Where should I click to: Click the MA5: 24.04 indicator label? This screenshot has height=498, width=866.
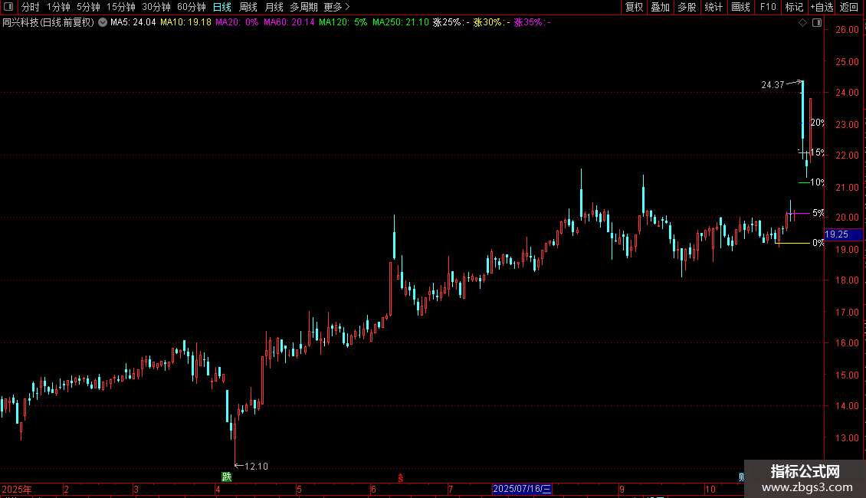click(133, 23)
